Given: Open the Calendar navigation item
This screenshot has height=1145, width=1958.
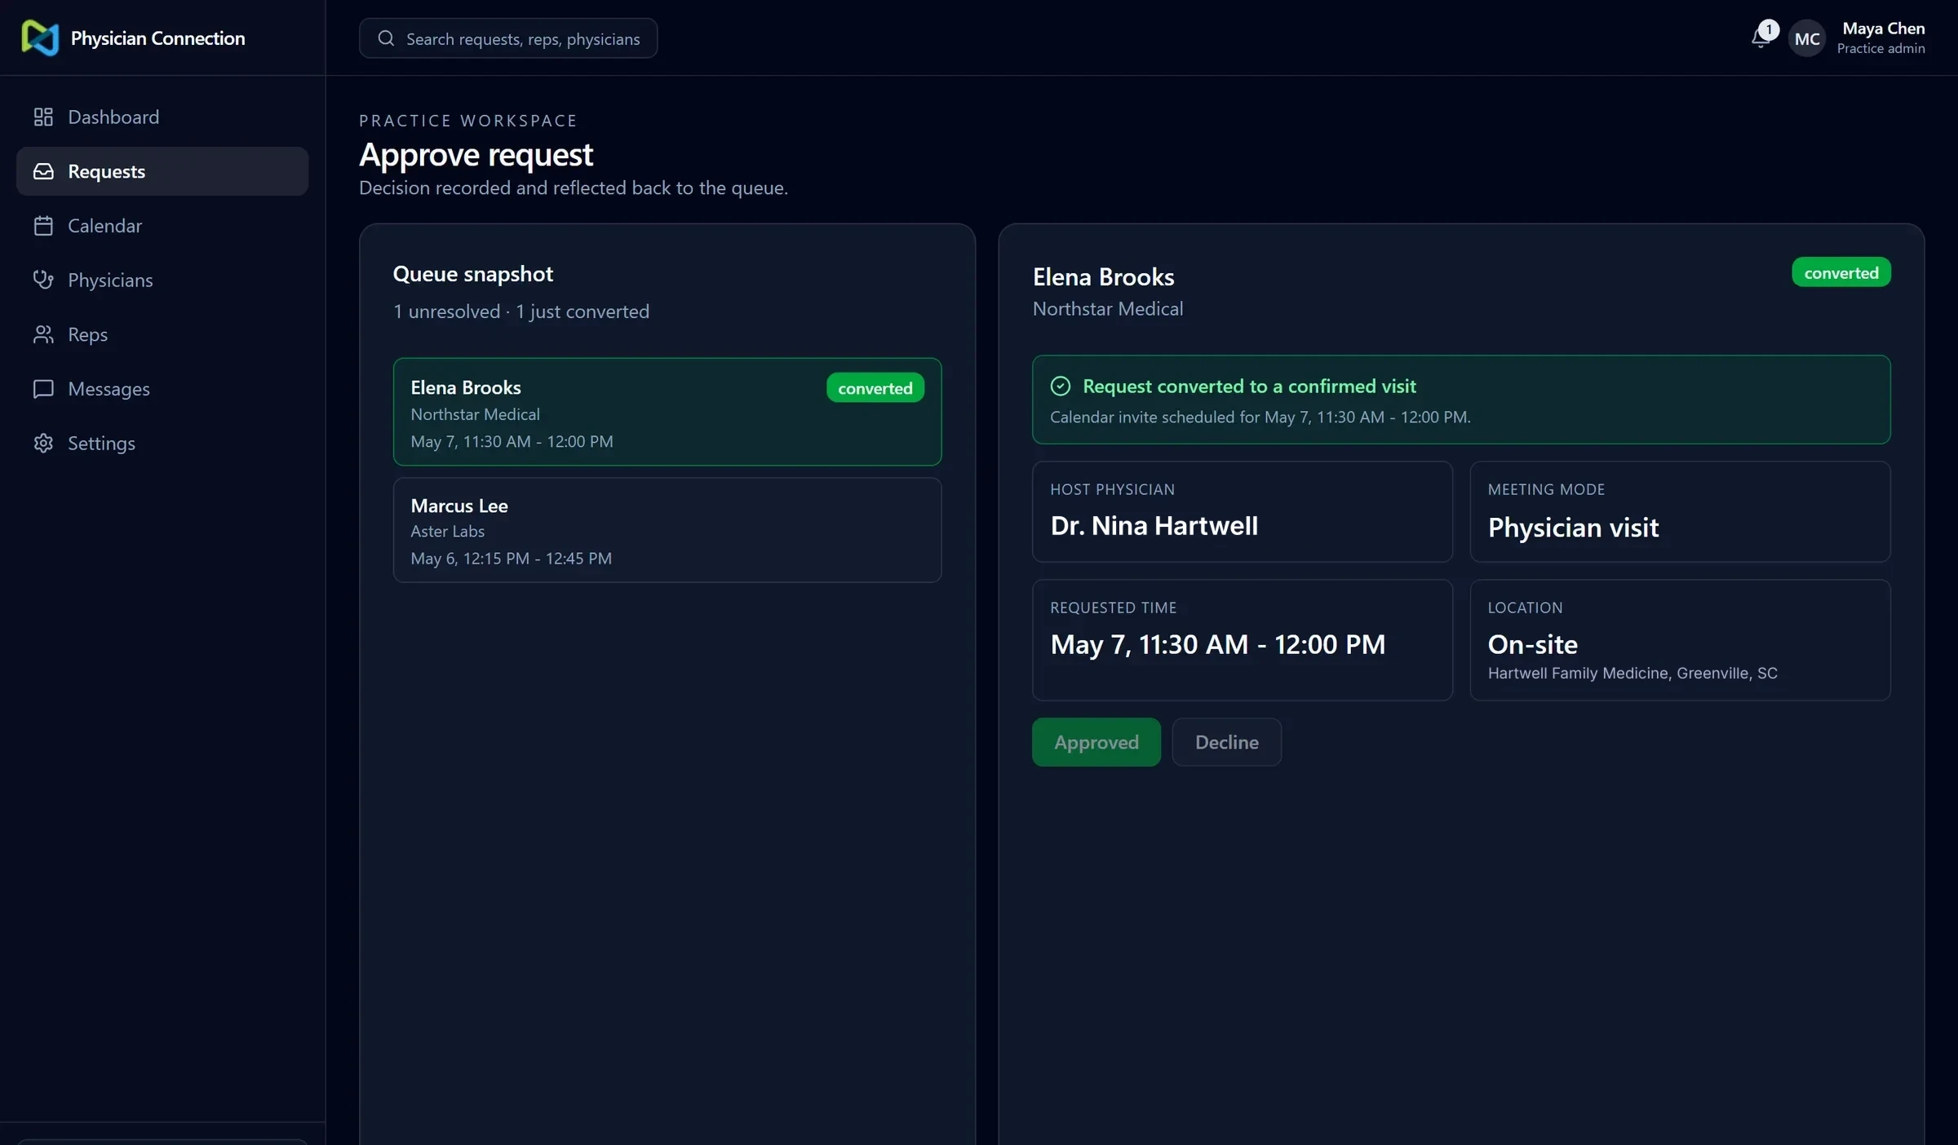Looking at the screenshot, I should (x=162, y=226).
